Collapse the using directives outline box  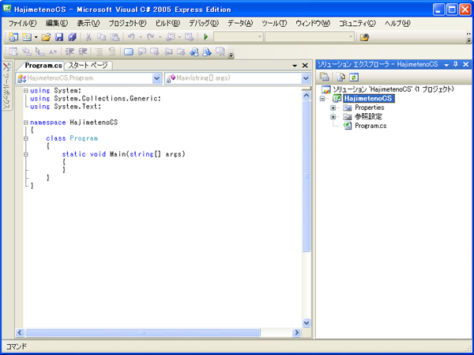[26, 90]
